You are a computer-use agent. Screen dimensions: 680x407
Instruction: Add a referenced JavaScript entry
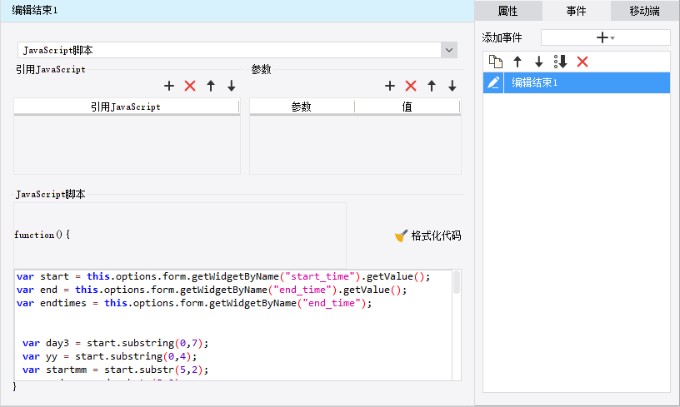click(x=169, y=86)
